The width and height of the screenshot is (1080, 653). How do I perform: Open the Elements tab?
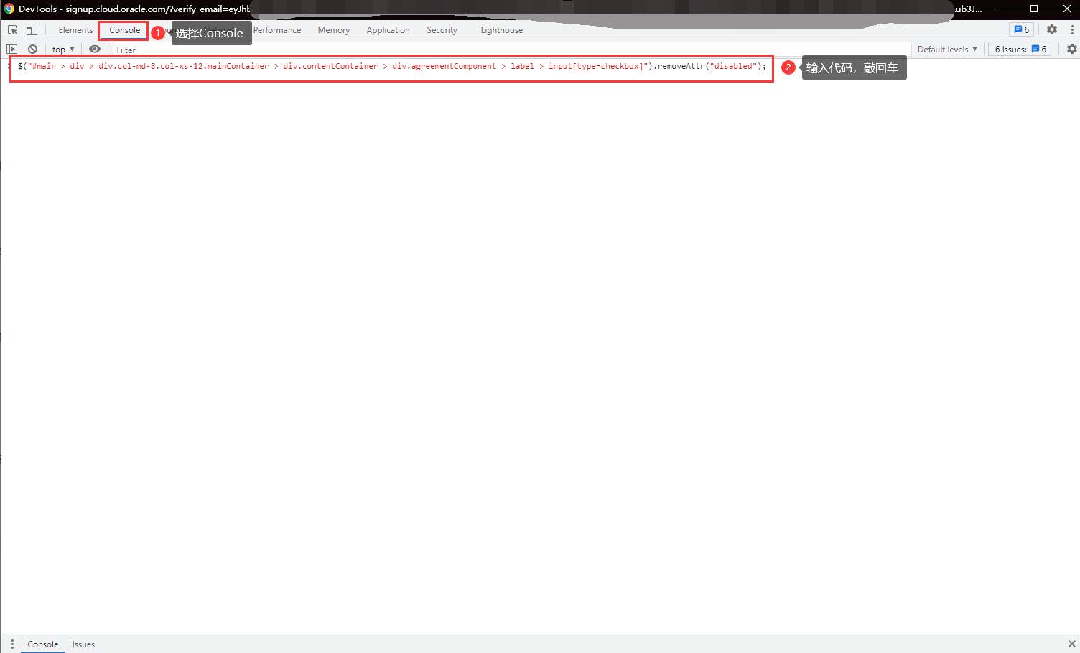[x=75, y=30]
